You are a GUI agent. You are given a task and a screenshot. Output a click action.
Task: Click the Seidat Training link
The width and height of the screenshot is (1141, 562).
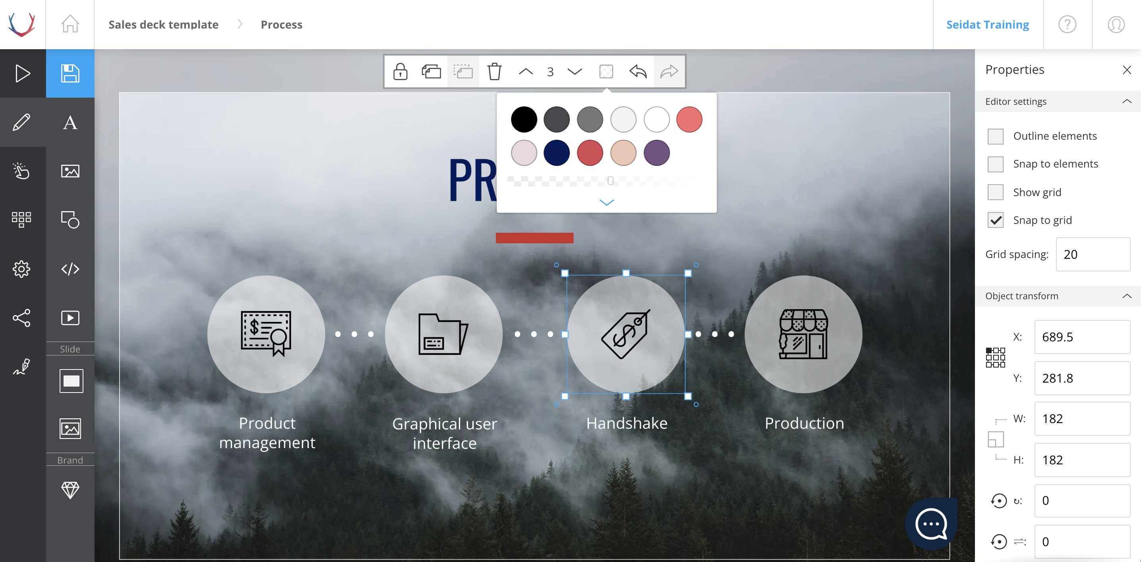point(987,24)
